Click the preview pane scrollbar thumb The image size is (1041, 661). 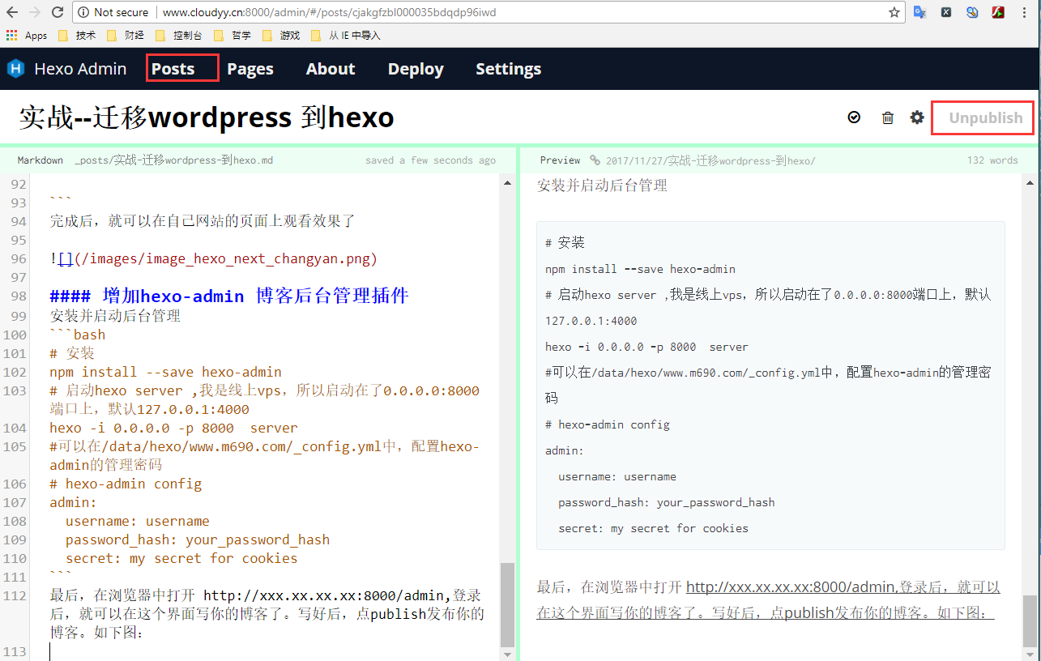[x=1028, y=620]
